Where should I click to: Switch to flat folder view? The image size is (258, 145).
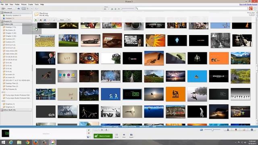point(24,8)
